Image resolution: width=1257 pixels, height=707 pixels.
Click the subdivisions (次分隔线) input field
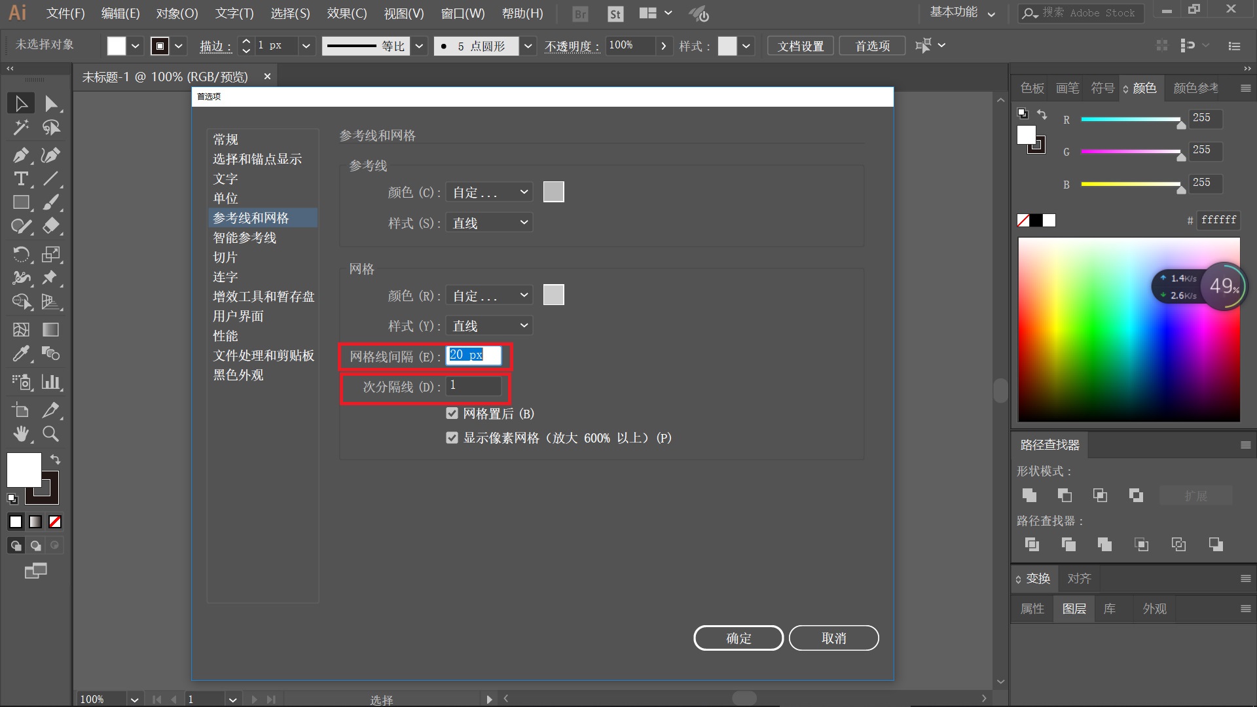(473, 386)
